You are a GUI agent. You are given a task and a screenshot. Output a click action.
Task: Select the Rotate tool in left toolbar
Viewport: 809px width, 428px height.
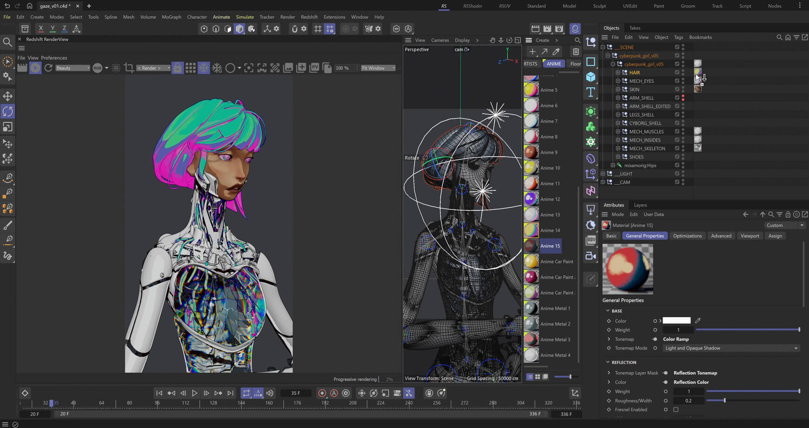coord(7,111)
